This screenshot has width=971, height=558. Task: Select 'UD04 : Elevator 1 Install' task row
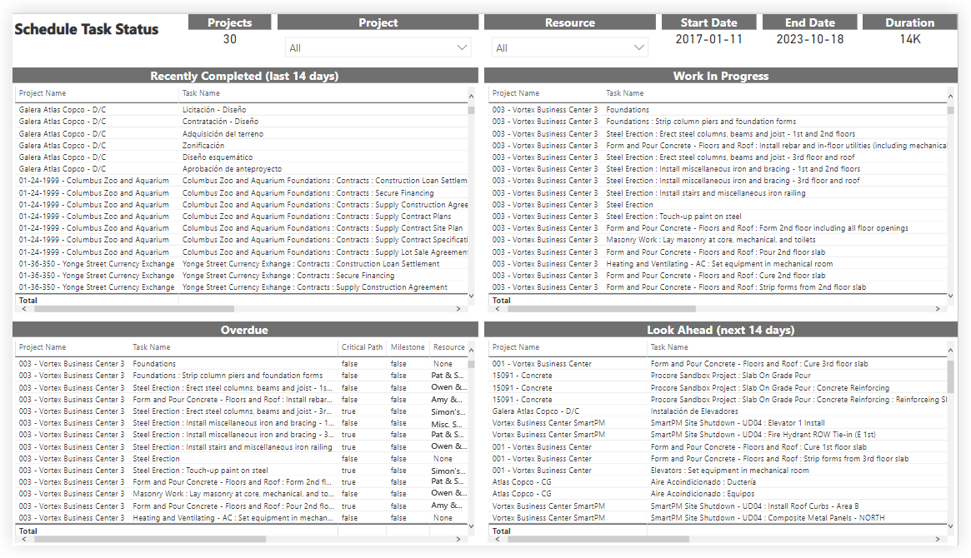tap(718, 423)
